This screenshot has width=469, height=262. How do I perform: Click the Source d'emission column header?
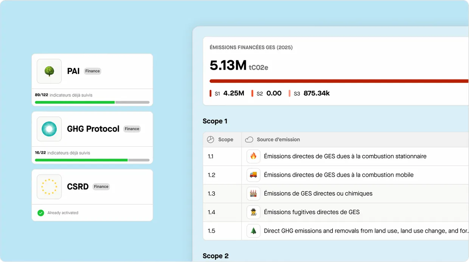click(278, 139)
